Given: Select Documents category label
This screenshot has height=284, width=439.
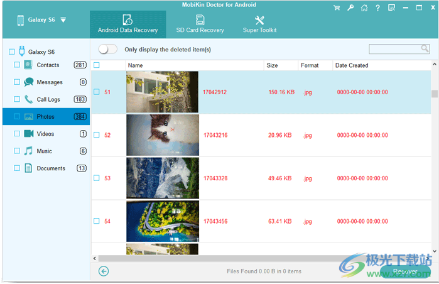Looking at the screenshot, I should click(51, 168).
